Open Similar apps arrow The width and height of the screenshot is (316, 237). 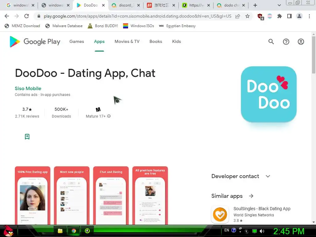pos(251,196)
